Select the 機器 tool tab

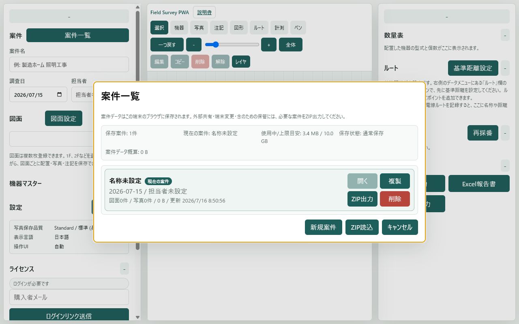tap(179, 28)
